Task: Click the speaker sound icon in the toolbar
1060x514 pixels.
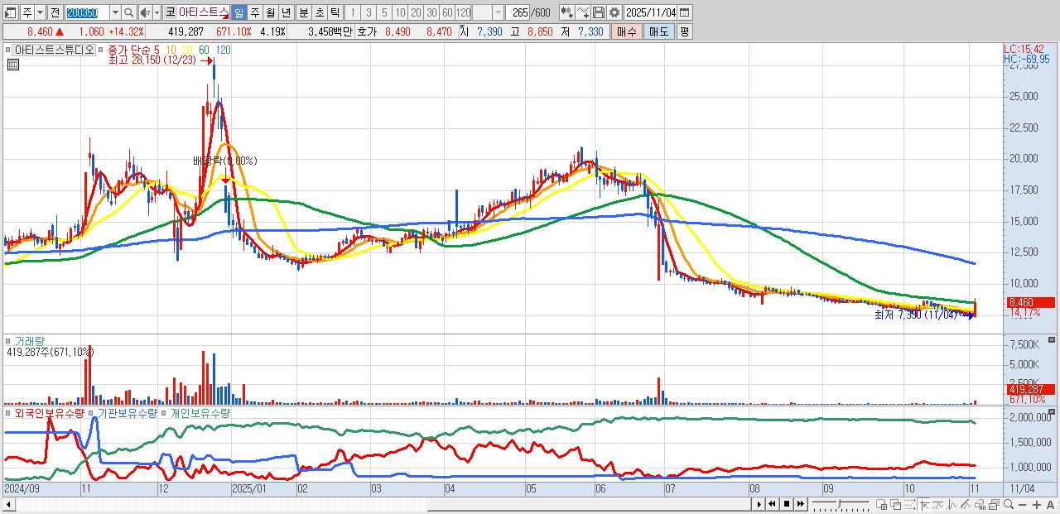Action: (145, 12)
